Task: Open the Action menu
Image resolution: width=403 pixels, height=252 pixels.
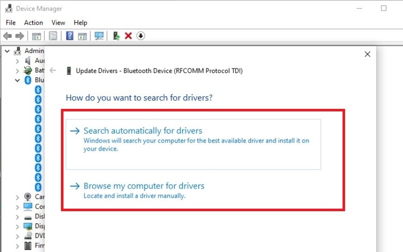Action: pos(33,23)
